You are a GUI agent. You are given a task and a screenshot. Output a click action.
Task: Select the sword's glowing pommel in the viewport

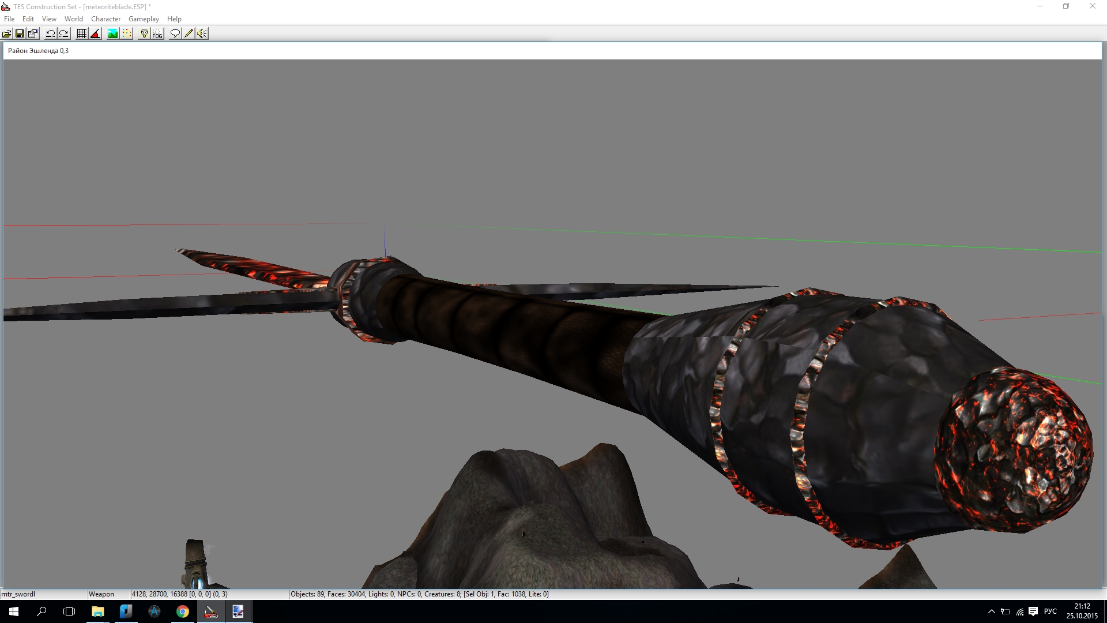pos(1014,450)
